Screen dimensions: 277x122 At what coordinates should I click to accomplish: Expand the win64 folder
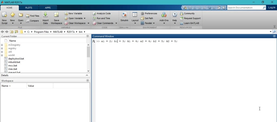coord(2,55)
